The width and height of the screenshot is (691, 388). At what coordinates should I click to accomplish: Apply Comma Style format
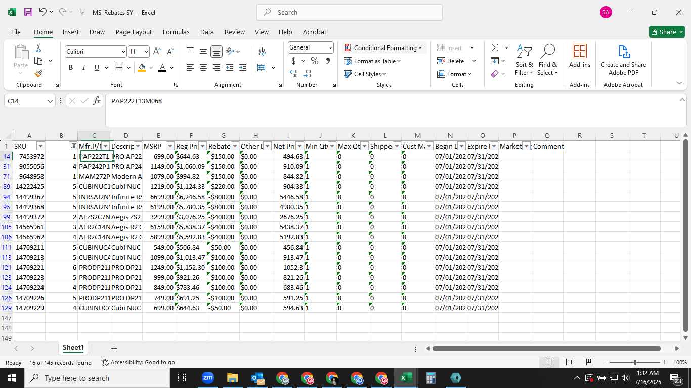328,61
